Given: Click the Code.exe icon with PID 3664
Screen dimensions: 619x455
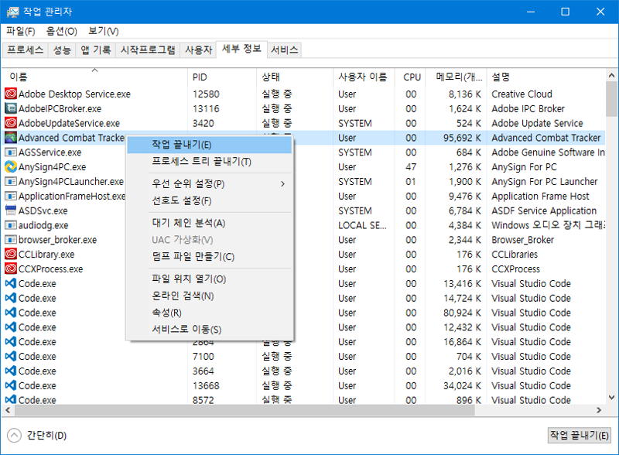Looking at the screenshot, I should coord(11,371).
